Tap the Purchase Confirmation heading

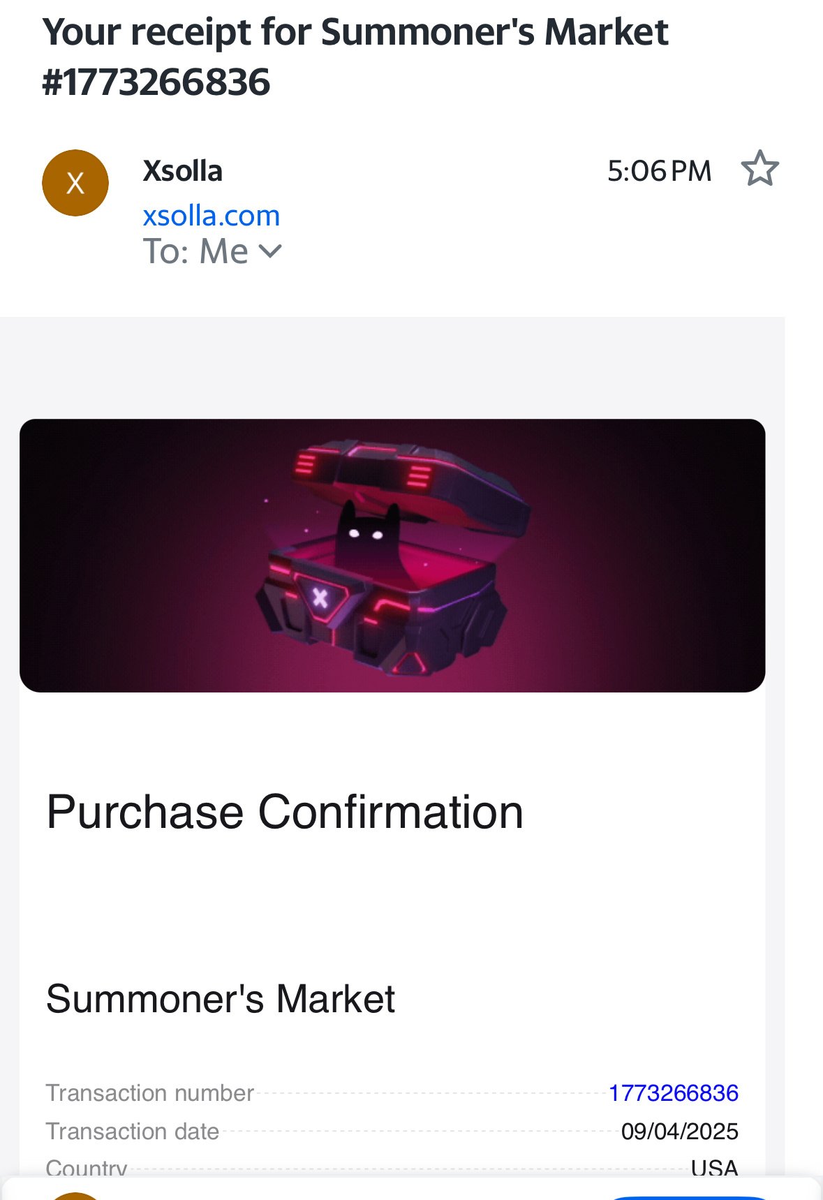(285, 812)
